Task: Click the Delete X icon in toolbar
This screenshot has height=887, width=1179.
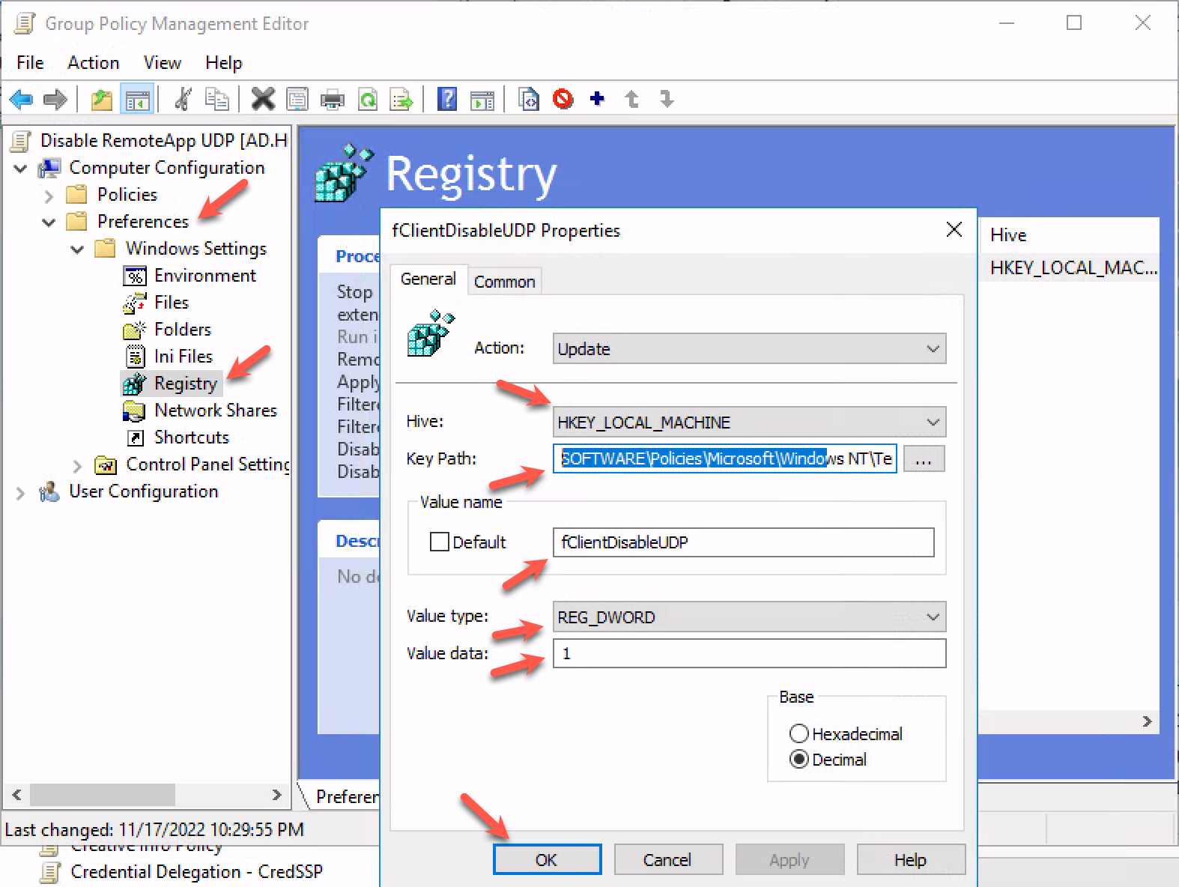Action: click(x=263, y=99)
